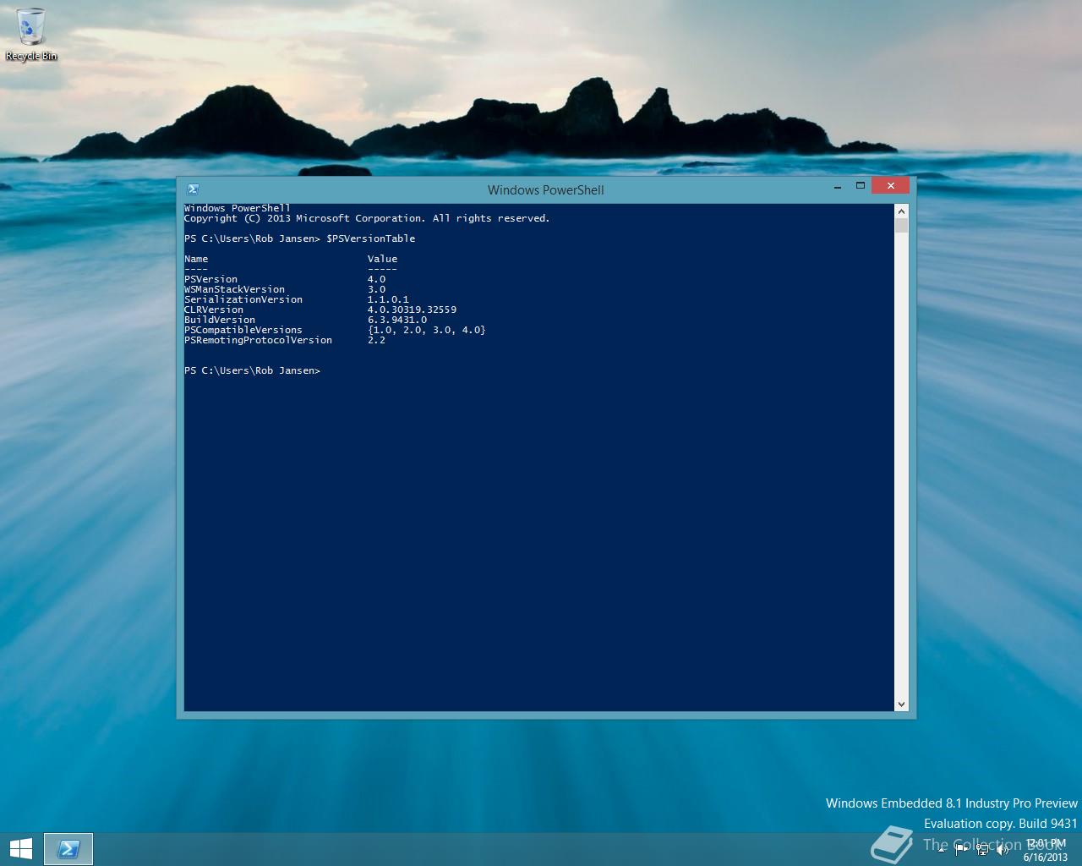Viewport: 1082px width, 866px height.
Task: Open the Recycle Bin desktop icon
Action: (x=31, y=35)
